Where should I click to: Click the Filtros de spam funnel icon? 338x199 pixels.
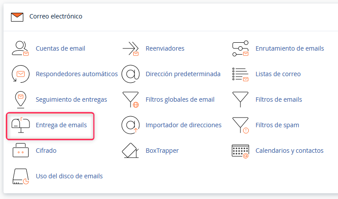pyautogui.click(x=240, y=125)
